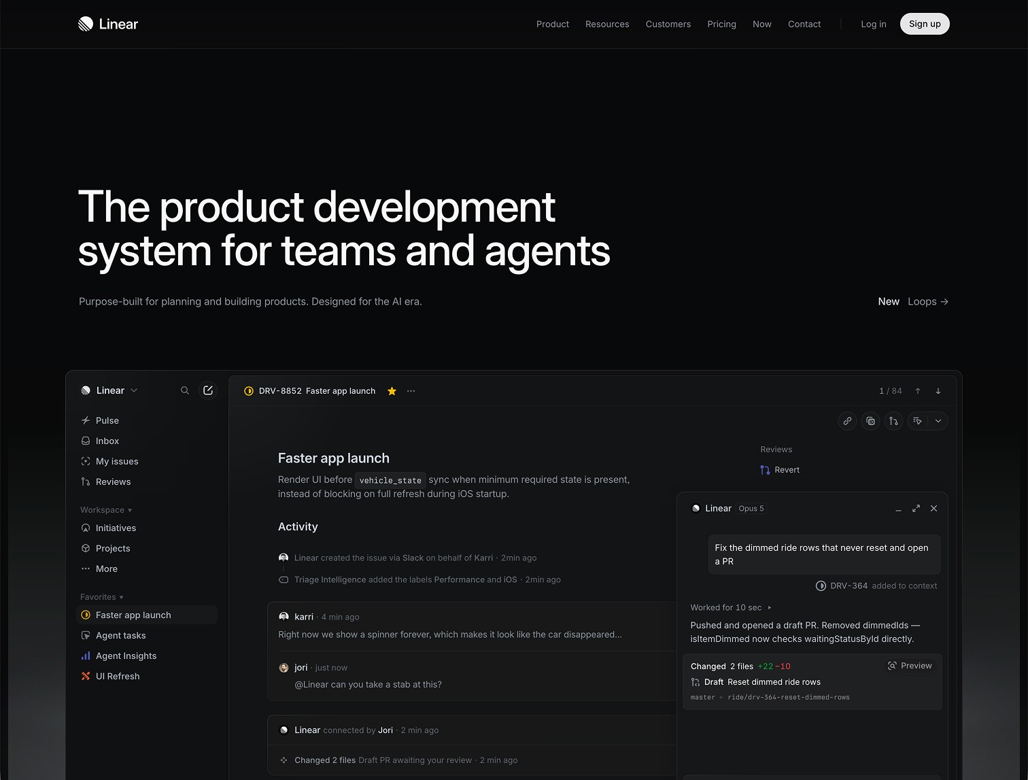Click the Linear logo in the site header

pyautogui.click(x=108, y=24)
